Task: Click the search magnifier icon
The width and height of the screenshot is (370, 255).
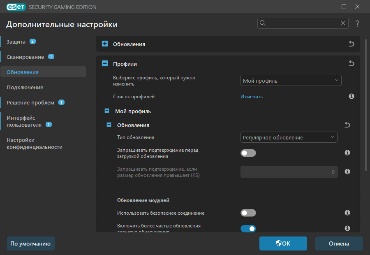Action: (x=263, y=23)
